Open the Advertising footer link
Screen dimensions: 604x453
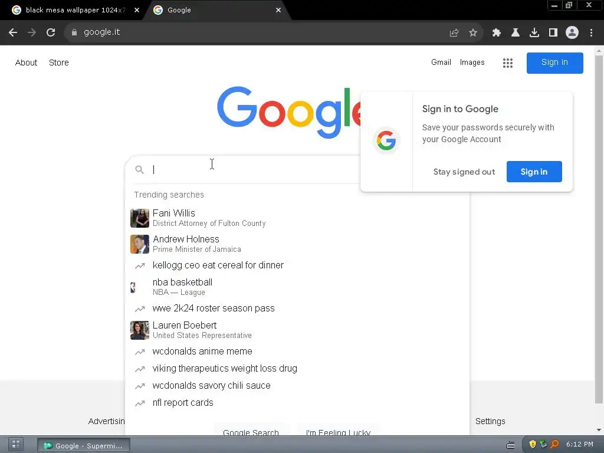106,421
